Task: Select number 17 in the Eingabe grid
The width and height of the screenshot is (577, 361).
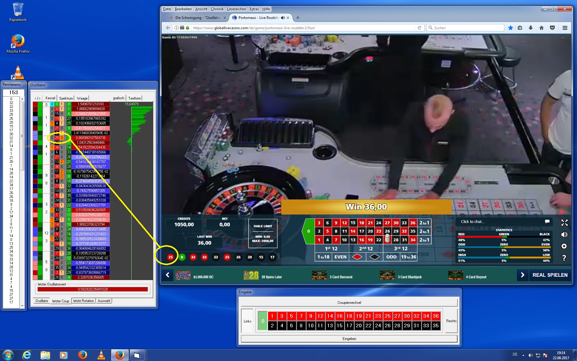Action: (349, 326)
